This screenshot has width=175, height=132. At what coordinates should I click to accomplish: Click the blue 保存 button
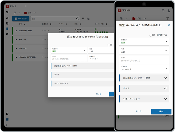(161, 111)
